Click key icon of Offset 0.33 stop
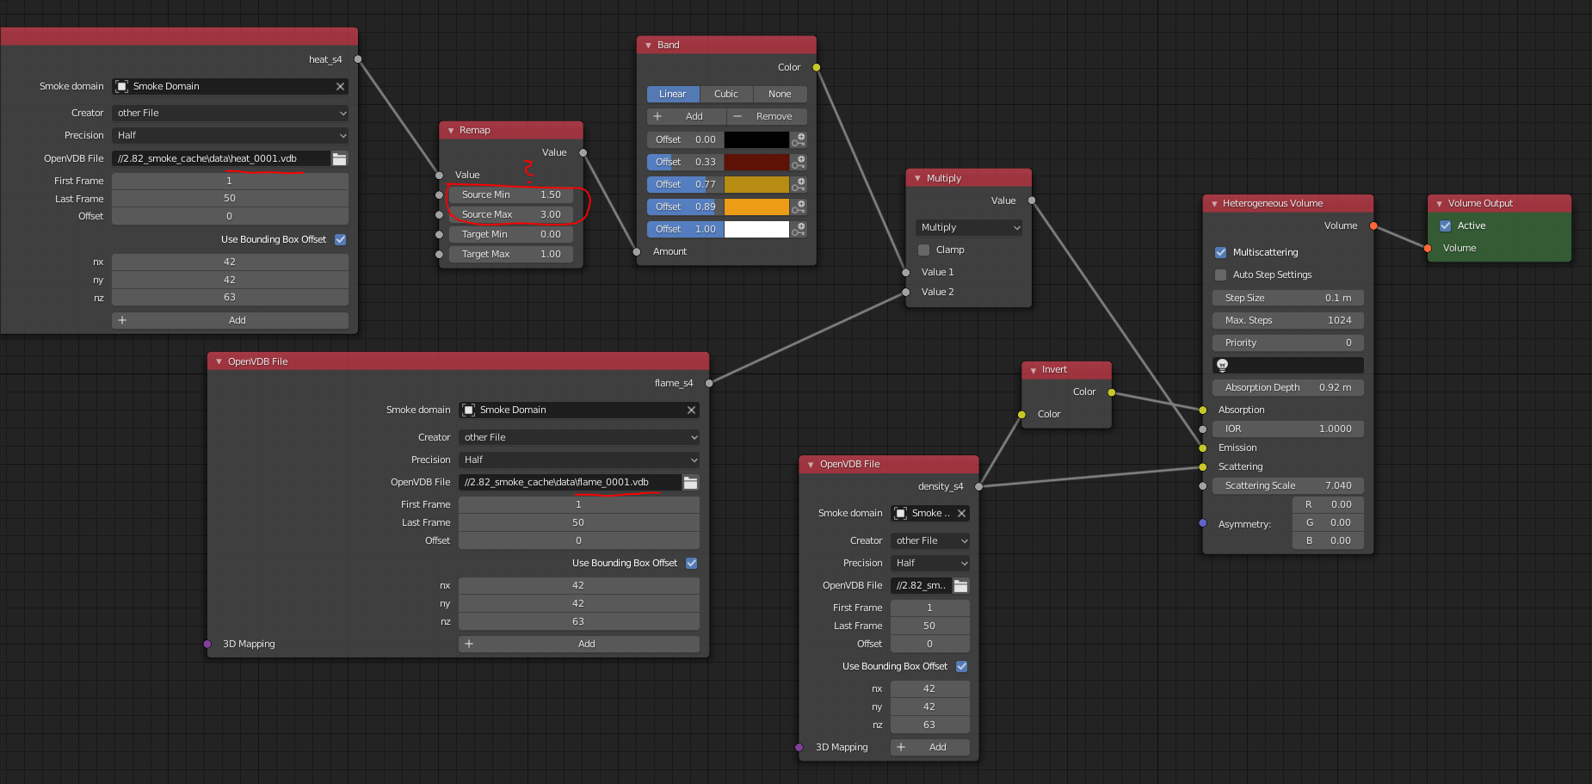This screenshot has width=1592, height=784. coord(799,162)
